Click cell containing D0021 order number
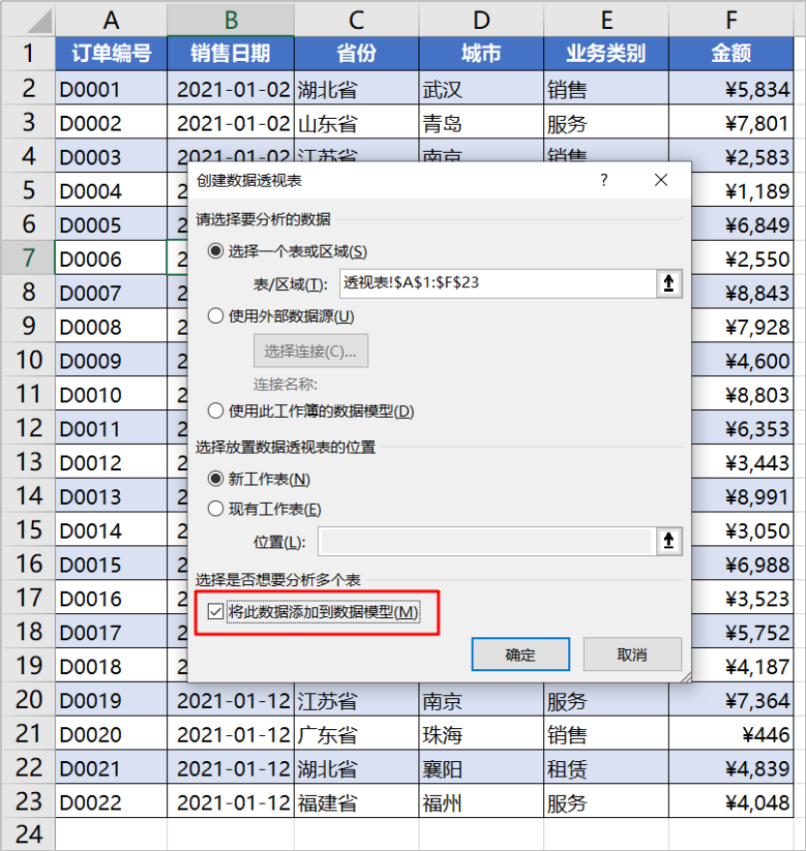 tap(110, 769)
